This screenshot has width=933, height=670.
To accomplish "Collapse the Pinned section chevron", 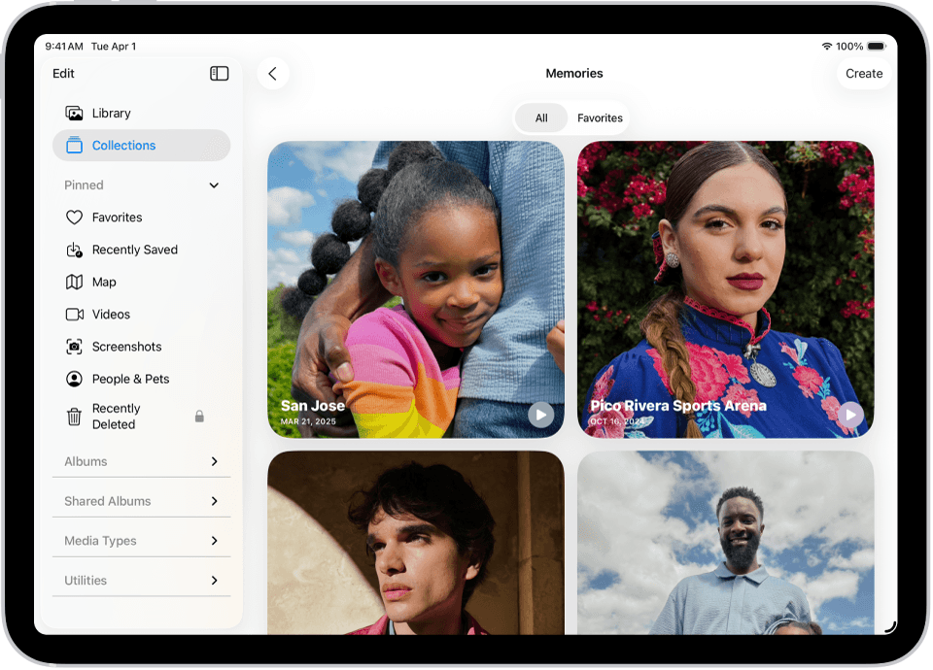I will pos(214,185).
